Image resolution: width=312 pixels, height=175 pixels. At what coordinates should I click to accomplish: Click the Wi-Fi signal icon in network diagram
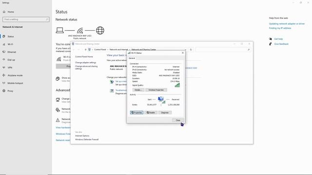[80, 31]
